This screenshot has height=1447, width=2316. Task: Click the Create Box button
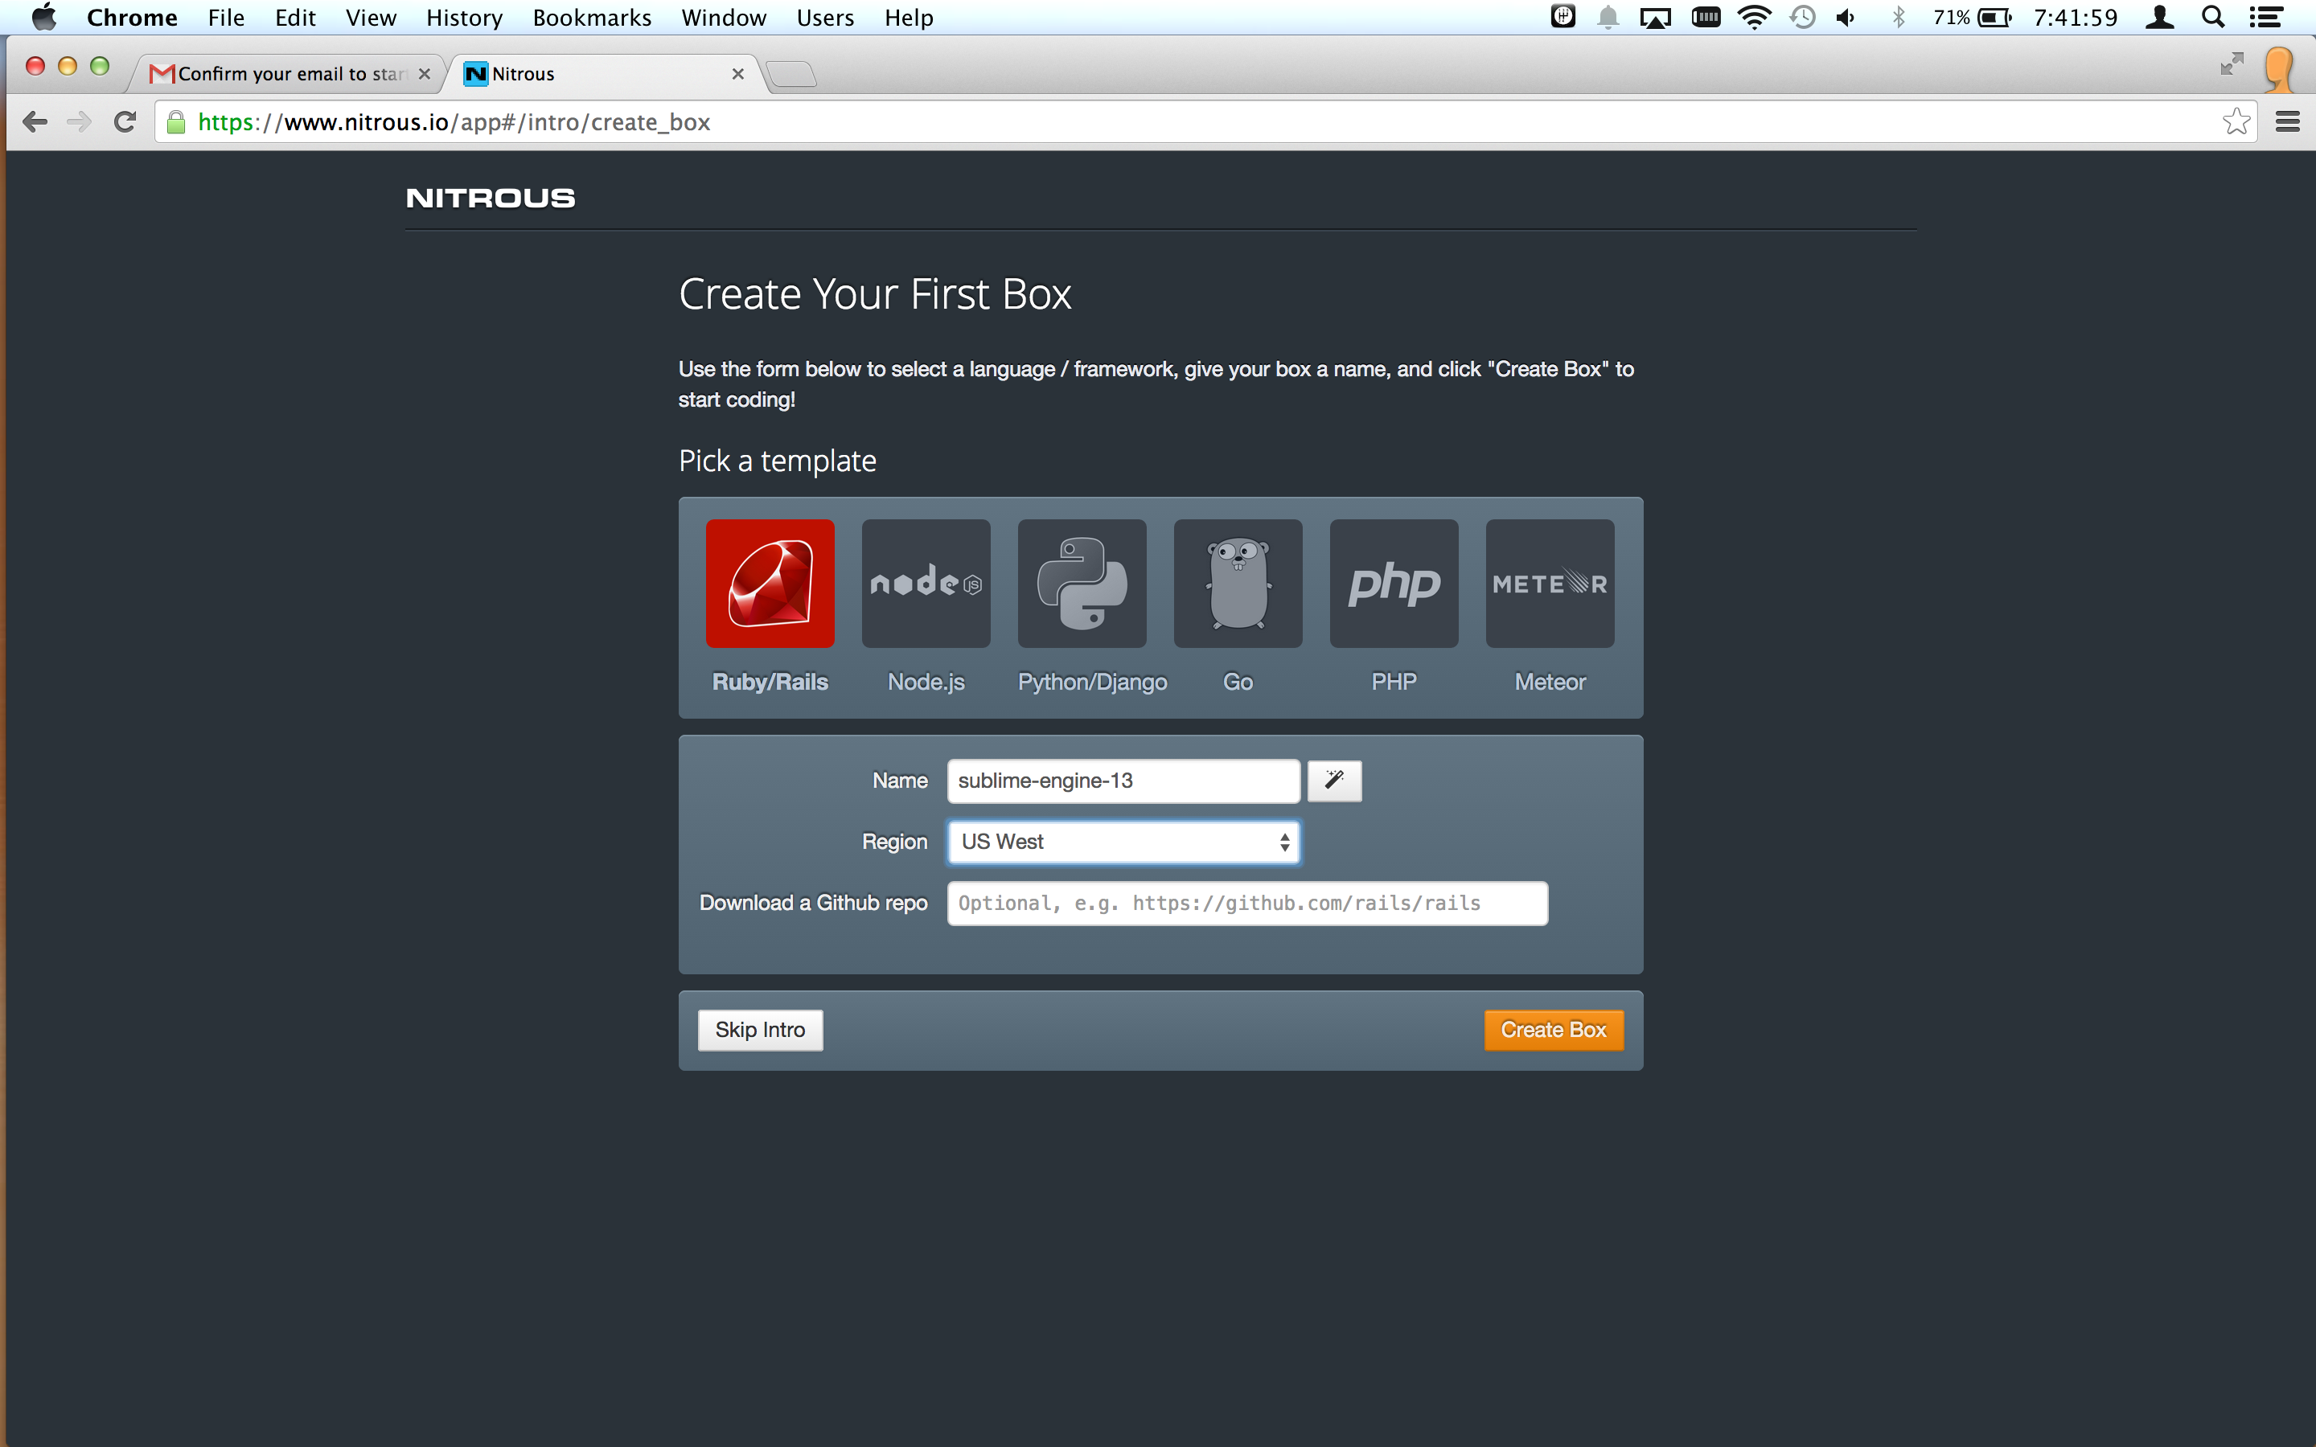coord(1552,1030)
